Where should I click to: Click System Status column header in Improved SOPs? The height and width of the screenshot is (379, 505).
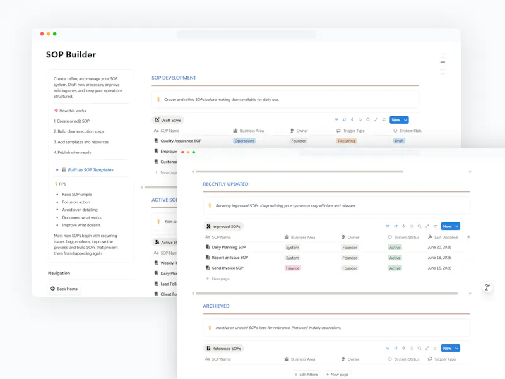[403, 238]
